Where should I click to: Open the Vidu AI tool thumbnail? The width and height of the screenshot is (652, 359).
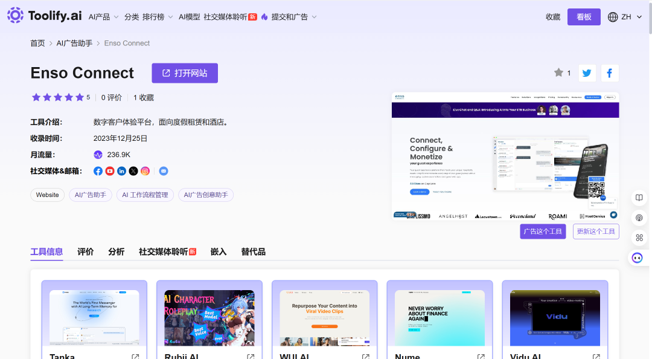coord(555,318)
